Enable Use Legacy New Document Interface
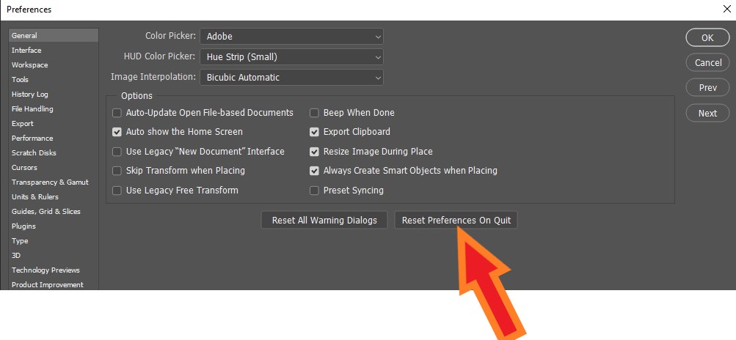This screenshot has width=736, height=340. (117, 152)
